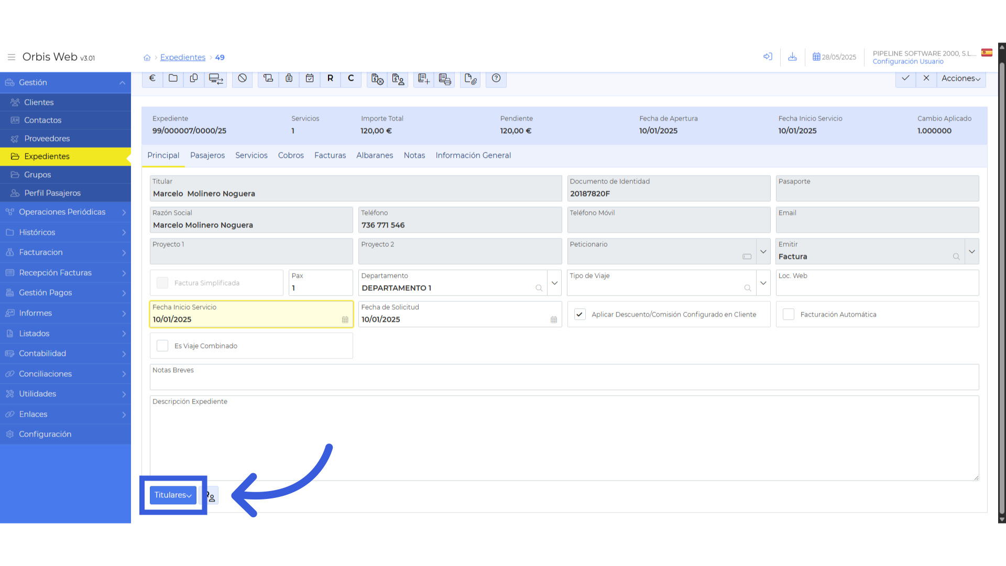Switch to the Cobros tab

tap(291, 156)
